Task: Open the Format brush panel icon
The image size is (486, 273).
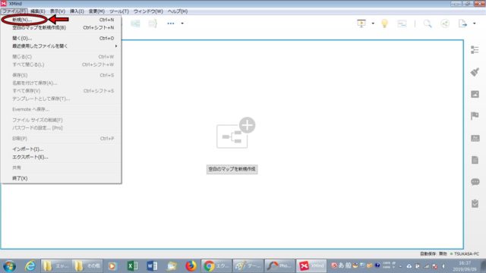Action: (x=475, y=72)
